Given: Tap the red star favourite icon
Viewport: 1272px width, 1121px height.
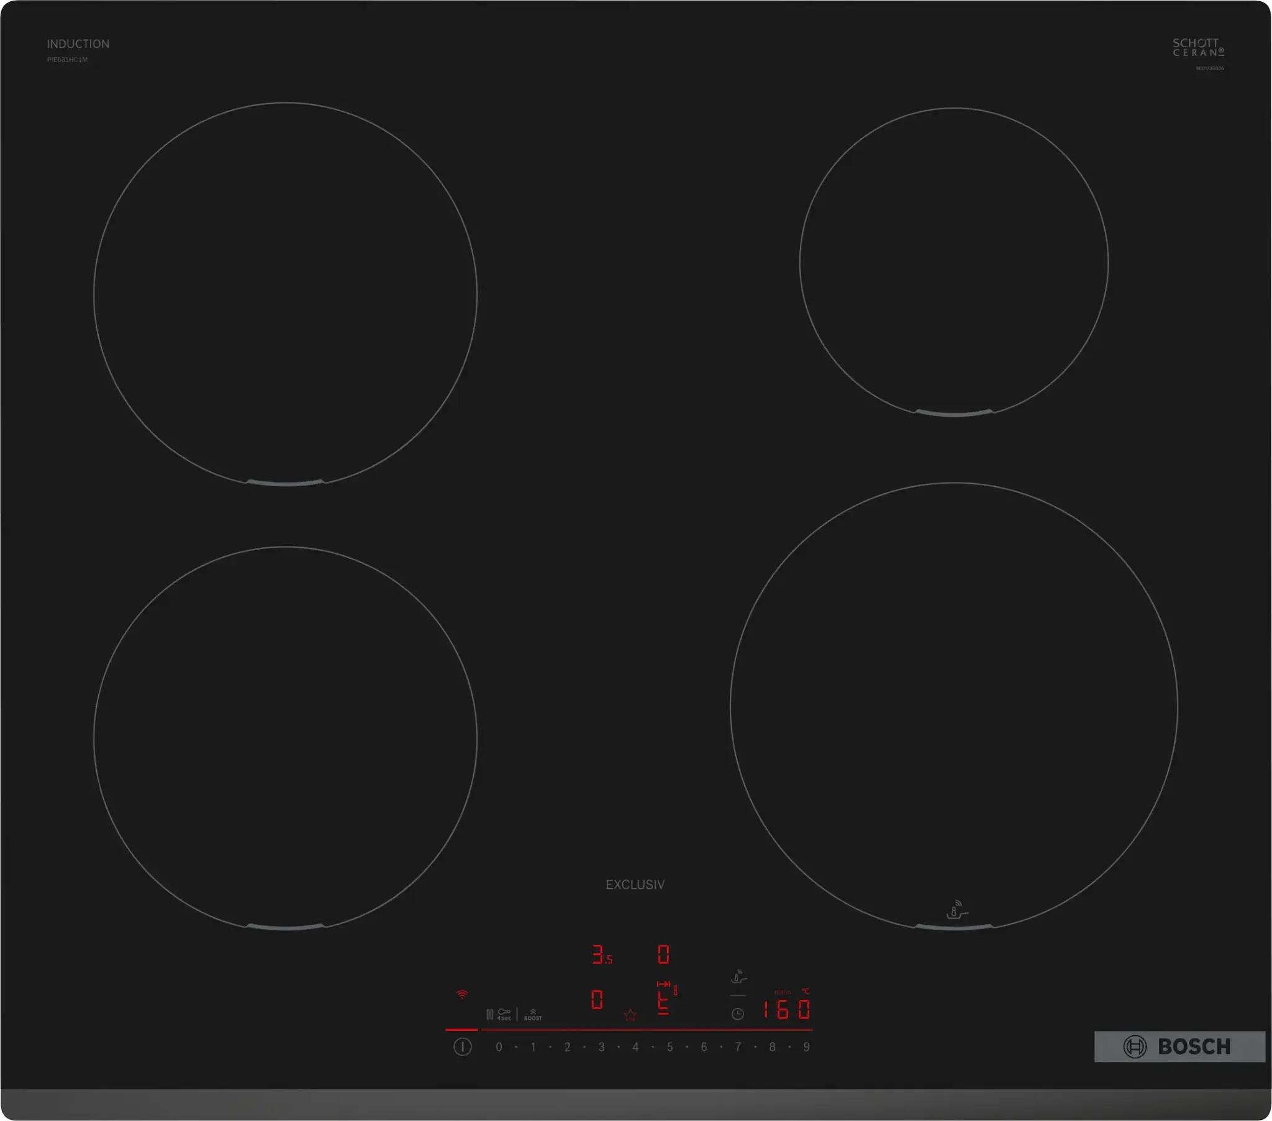Looking at the screenshot, I should (x=630, y=1015).
